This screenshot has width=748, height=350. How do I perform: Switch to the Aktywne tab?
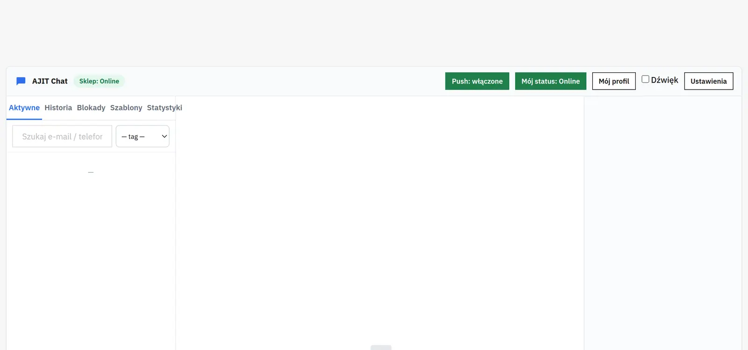24,108
